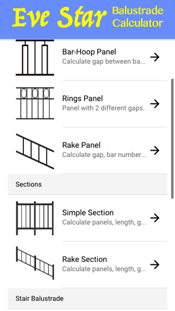The image size is (175, 311).
Task: Tap the Rake Section diagram icon
Action: (35, 263)
